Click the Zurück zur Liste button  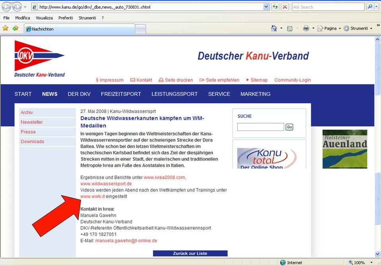tap(190, 253)
